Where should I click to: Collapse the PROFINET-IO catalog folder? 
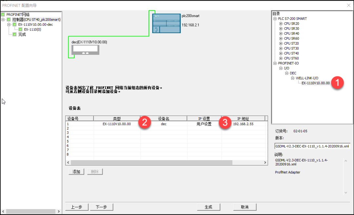point(275,63)
